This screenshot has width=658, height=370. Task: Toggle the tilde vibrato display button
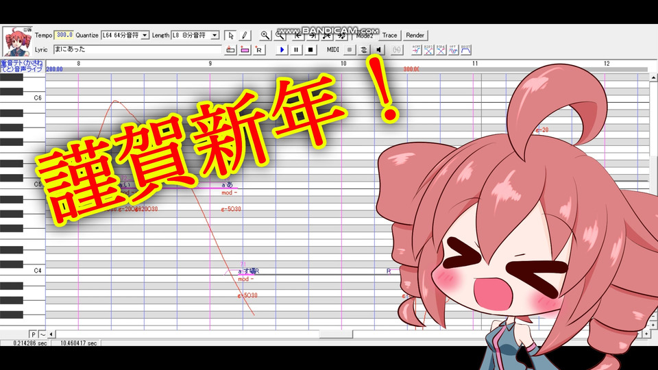click(x=42, y=334)
